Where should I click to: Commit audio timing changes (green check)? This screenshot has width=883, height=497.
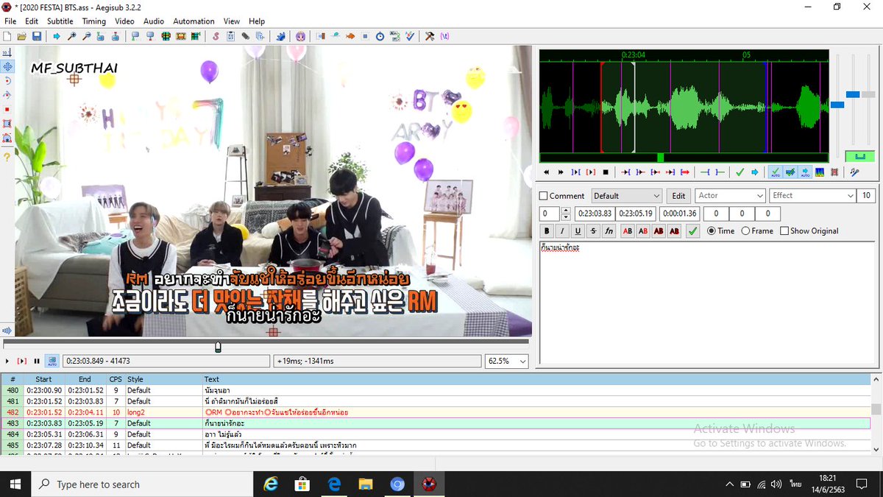tap(740, 172)
